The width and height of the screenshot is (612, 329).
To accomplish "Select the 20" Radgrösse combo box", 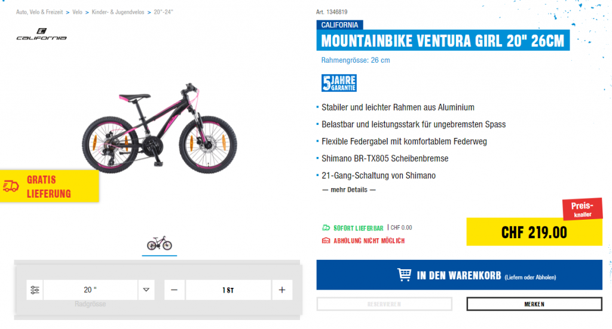I will pos(91,290).
